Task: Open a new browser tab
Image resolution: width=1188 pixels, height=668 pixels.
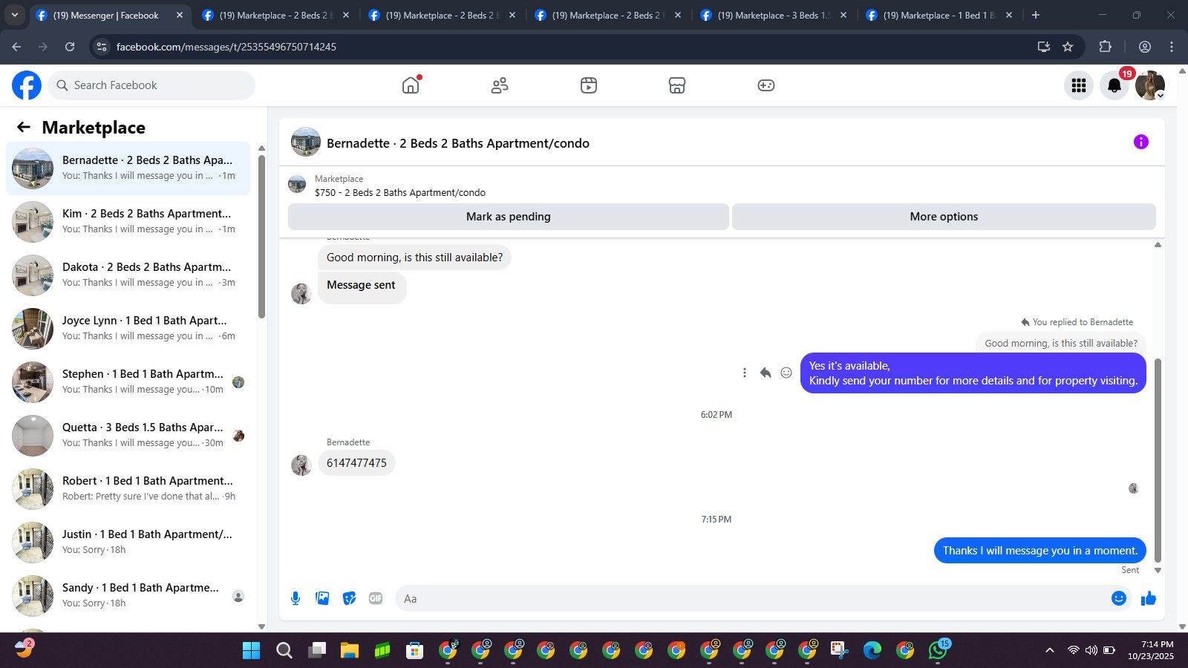Action: [x=1036, y=15]
